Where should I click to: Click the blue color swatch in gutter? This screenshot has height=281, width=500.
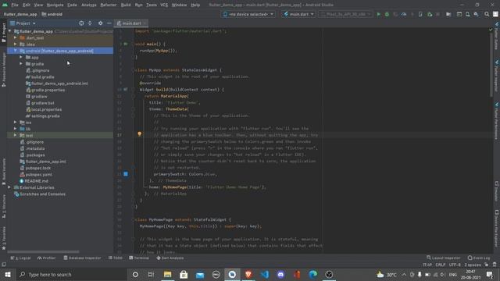pyautogui.click(x=126, y=174)
